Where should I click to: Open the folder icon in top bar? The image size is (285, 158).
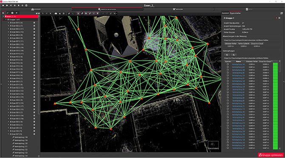(x=7, y=5)
